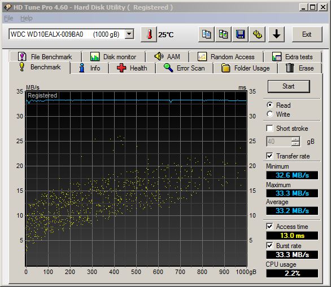Decrease short stroke gB spinner down
The width and height of the screenshot is (331, 287).
(295, 144)
